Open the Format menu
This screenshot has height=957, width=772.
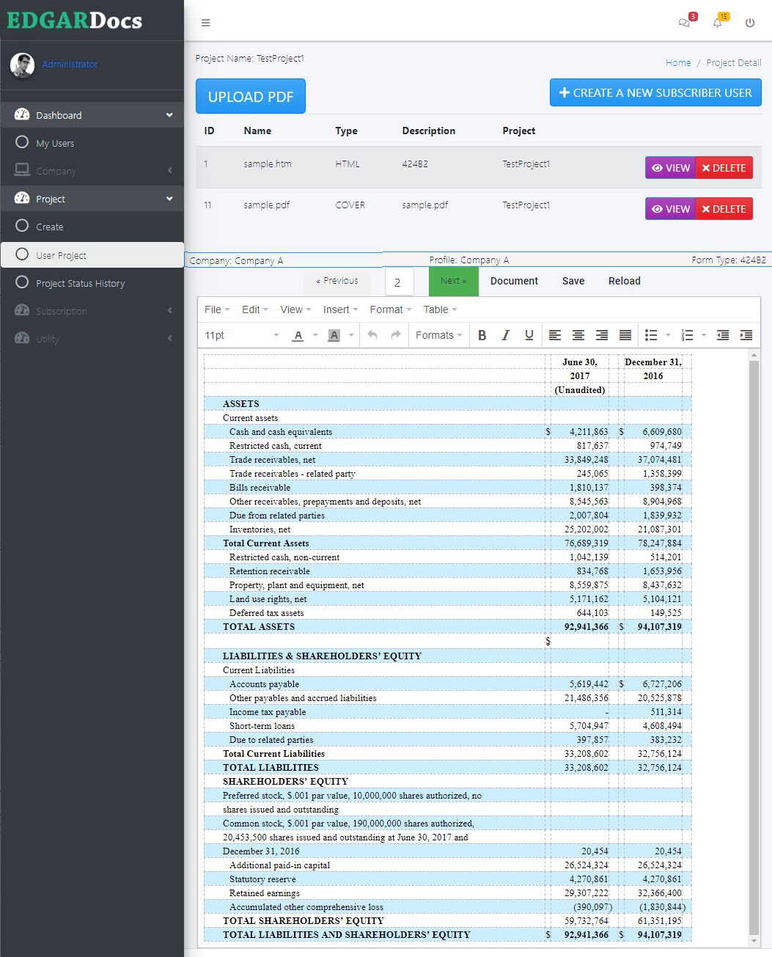391,309
